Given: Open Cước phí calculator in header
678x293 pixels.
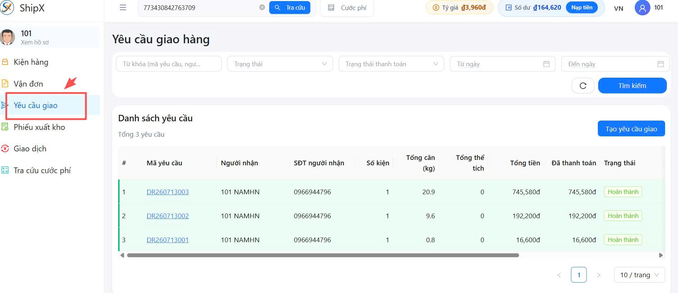Looking at the screenshot, I should tap(347, 8).
